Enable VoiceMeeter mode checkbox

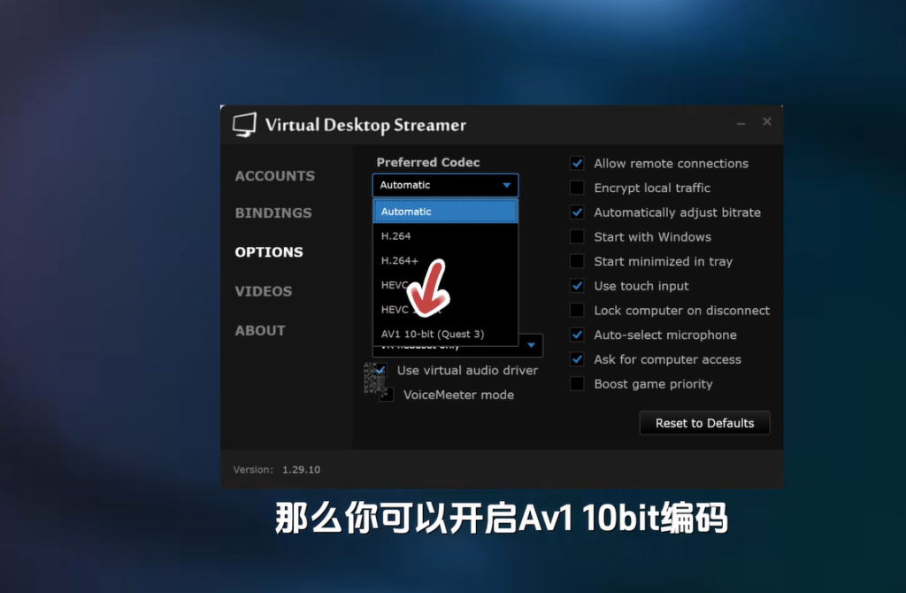pos(387,395)
